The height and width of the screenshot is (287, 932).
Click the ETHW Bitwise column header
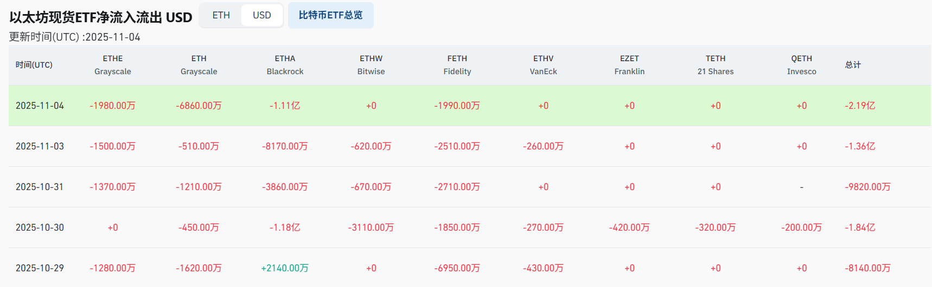click(x=371, y=65)
